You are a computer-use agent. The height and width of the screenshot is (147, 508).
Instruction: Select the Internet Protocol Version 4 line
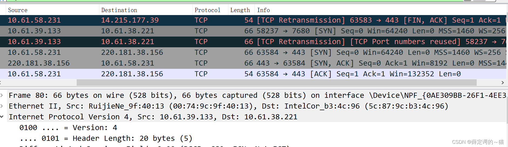click(253, 117)
